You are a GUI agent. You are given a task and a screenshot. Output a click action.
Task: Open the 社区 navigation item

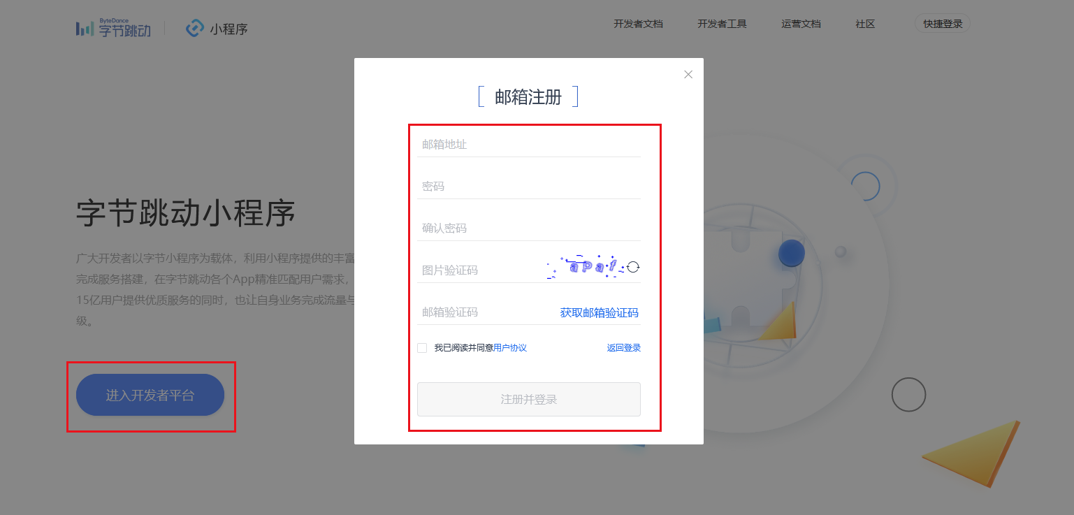(864, 23)
